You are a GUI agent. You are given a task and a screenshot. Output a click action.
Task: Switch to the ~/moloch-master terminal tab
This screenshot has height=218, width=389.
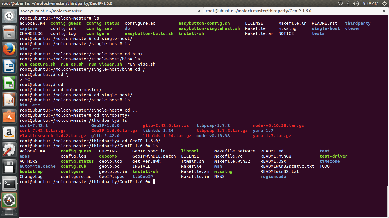[110, 11]
